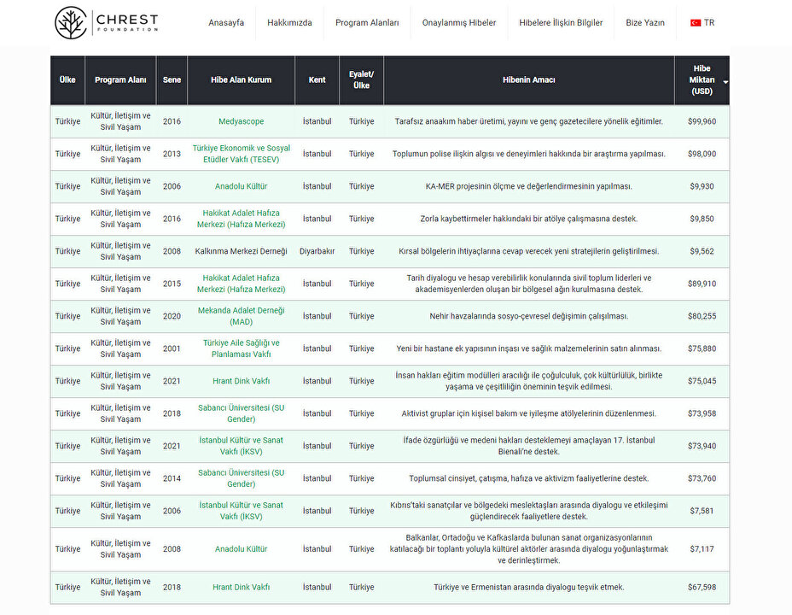
Task: Click the Turkish flag language icon
Action: [696, 23]
